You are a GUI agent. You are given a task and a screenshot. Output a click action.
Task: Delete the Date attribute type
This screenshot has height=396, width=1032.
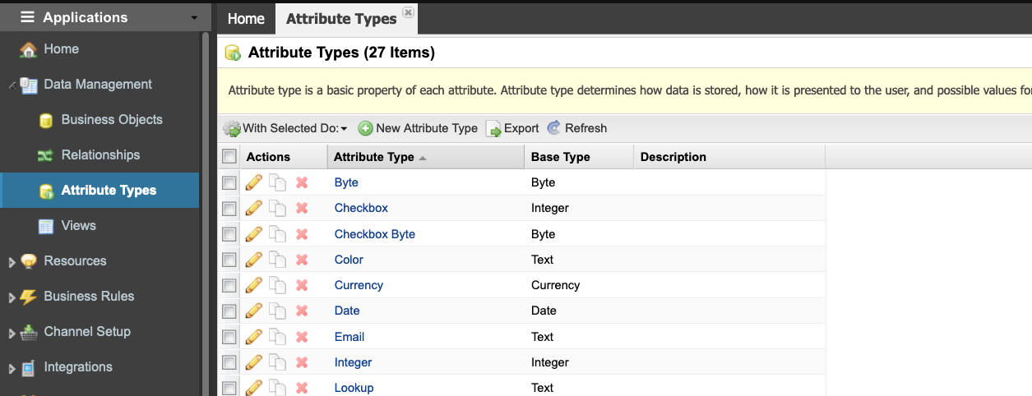click(302, 311)
